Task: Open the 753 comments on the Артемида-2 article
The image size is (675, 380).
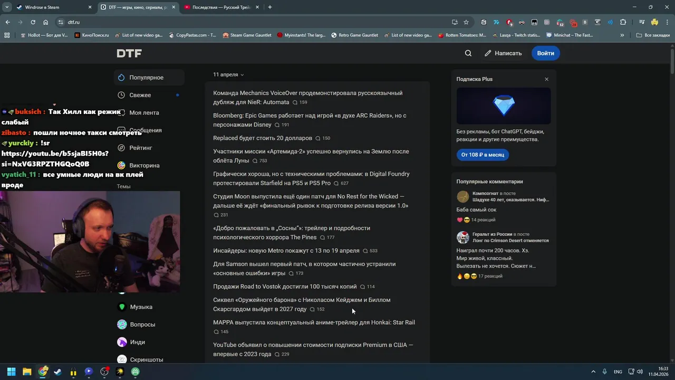Action: [260, 161]
